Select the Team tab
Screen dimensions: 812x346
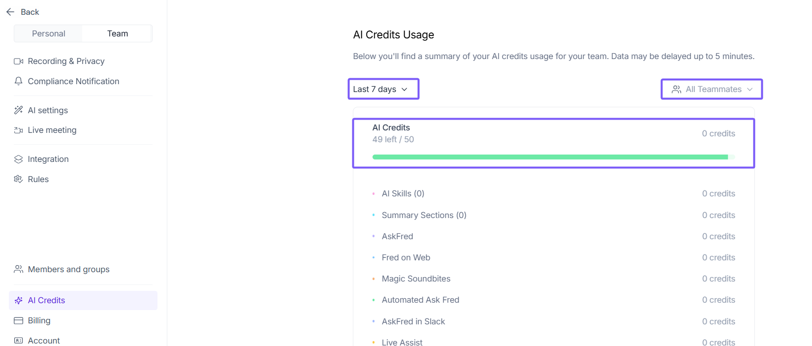(x=118, y=33)
